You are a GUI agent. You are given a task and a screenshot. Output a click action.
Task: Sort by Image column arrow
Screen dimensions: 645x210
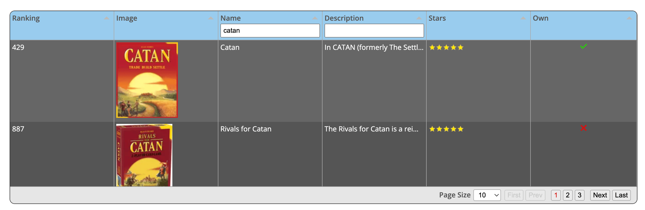(x=211, y=18)
